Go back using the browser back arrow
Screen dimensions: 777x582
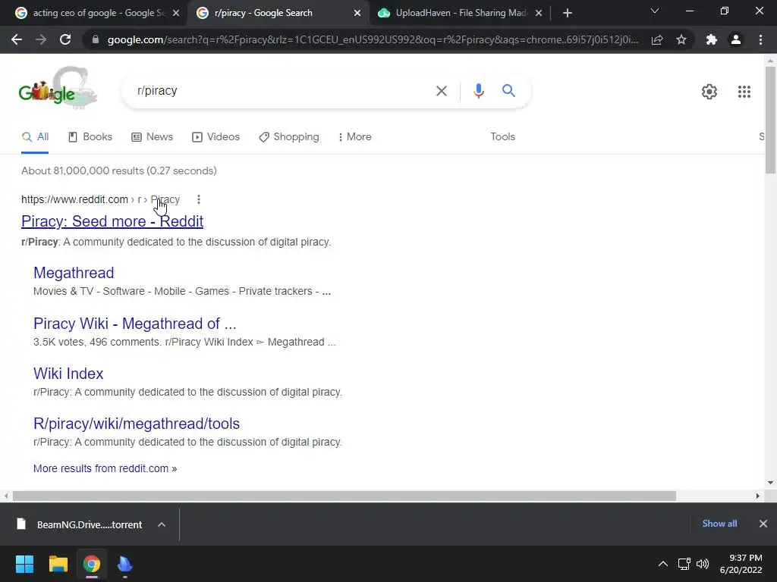[17, 39]
